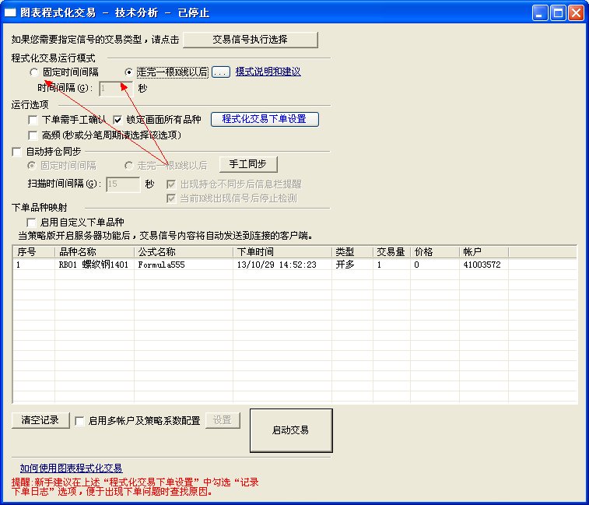Enable the 高频 option checkbox
The image size is (589, 505).
[x=33, y=135]
